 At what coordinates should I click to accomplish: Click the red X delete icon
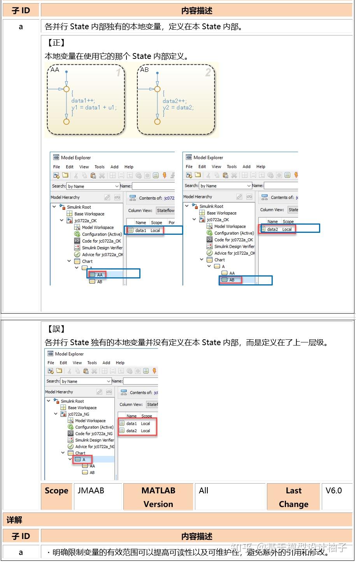coord(102,175)
